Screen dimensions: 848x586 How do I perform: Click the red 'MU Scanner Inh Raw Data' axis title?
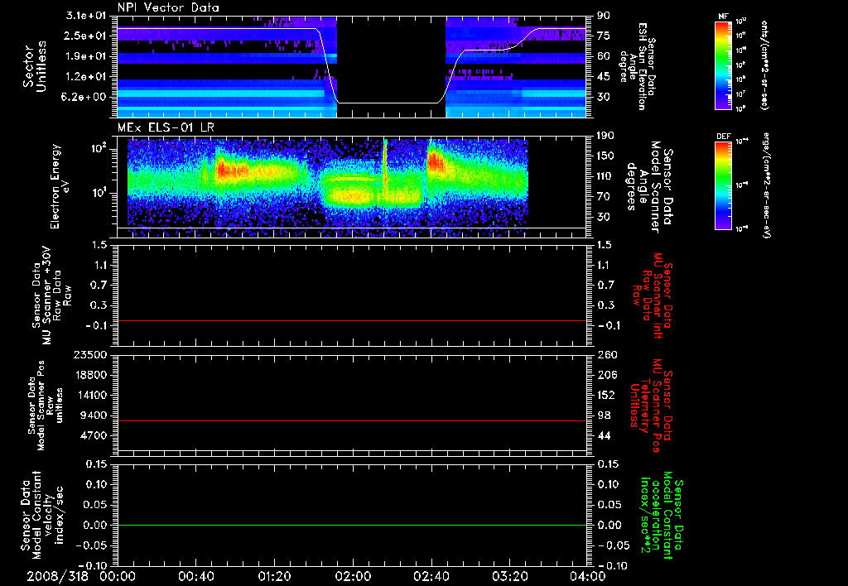tap(653, 295)
